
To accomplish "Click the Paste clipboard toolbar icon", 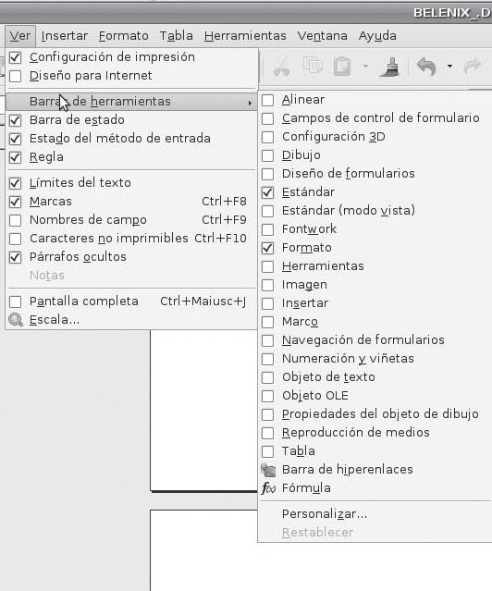I will point(342,67).
